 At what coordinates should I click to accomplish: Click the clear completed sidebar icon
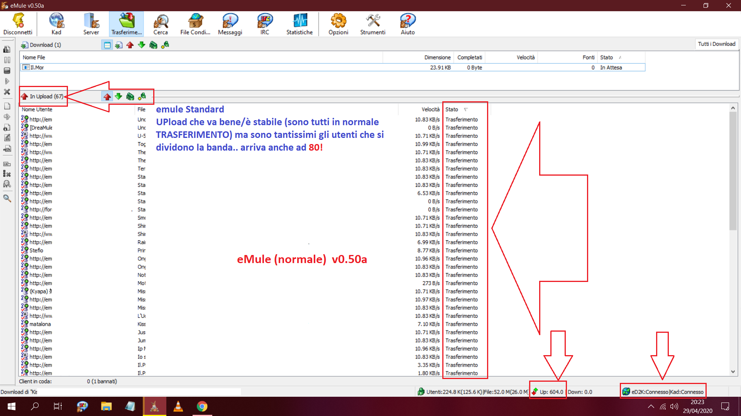(x=7, y=174)
